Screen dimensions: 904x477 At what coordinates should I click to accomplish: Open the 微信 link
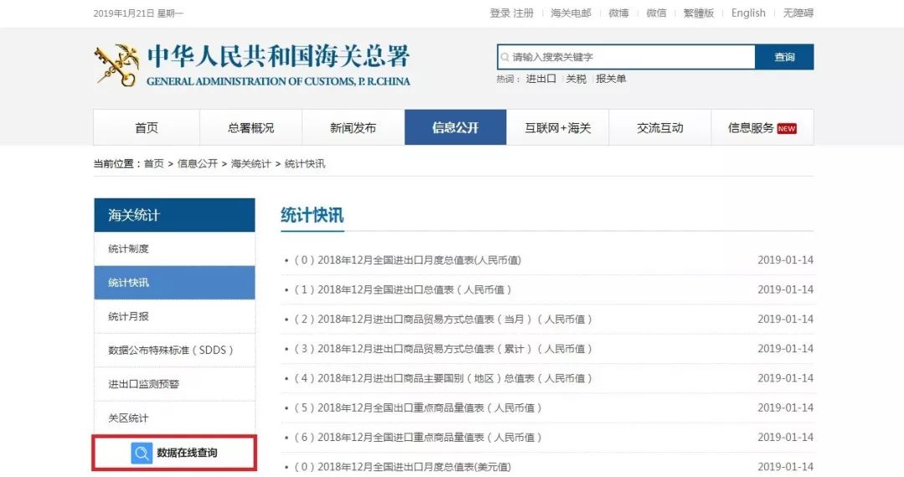(656, 13)
